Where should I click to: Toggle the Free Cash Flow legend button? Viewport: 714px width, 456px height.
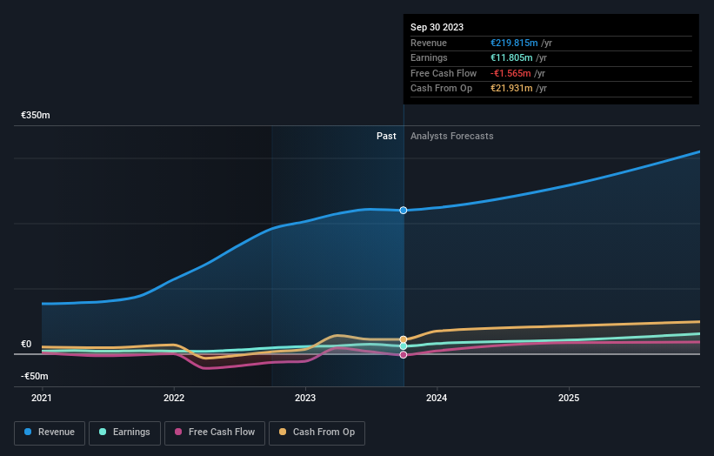point(215,433)
